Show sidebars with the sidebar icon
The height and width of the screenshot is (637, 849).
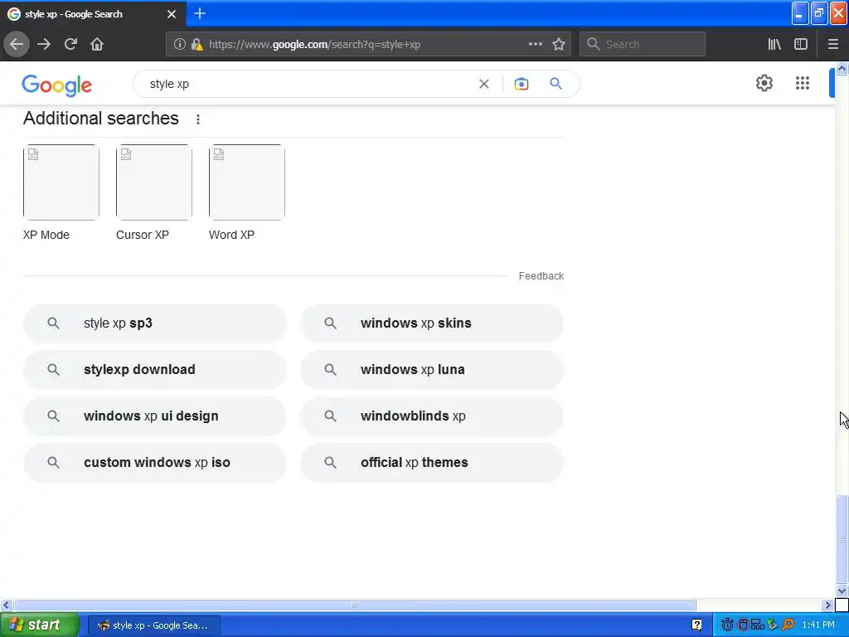click(801, 45)
